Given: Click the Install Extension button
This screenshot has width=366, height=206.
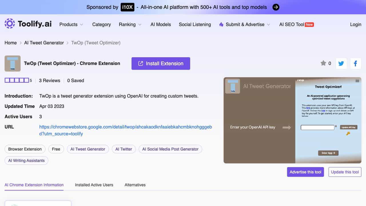Looking at the screenshot, I should 161,64.
